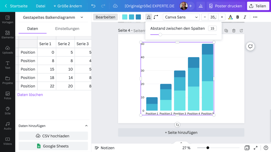Image resolution: width=271 pixels, height=152 pixels.
Task: Undo the last action
Action: pyautogui.click(x=93, y=6)
